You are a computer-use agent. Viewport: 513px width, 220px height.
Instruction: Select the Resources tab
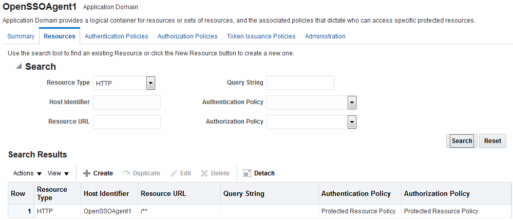(60, 36)
